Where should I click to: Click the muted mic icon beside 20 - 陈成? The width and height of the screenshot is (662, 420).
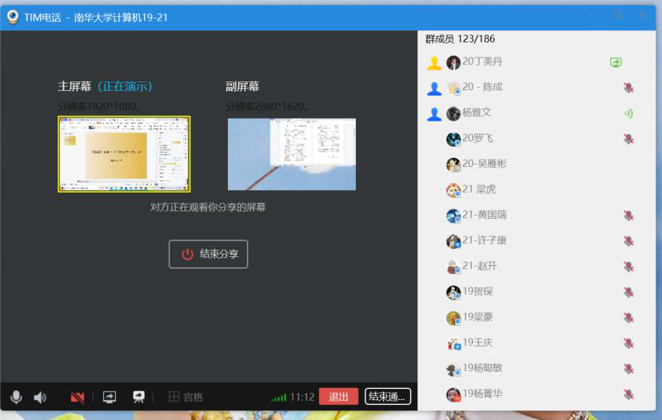tap(628, 88)
